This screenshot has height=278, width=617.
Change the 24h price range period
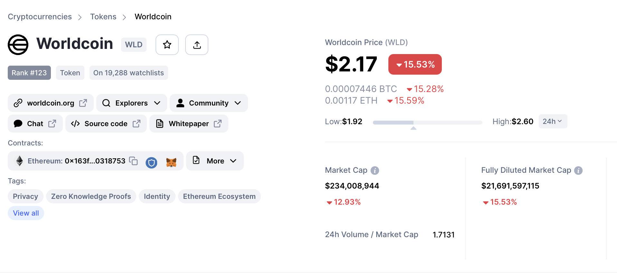pos(553,121)
